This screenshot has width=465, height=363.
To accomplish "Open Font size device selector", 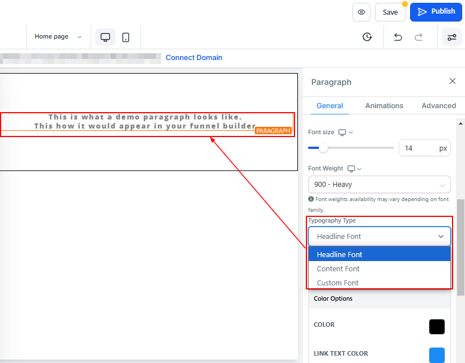I will click(345, 133).
